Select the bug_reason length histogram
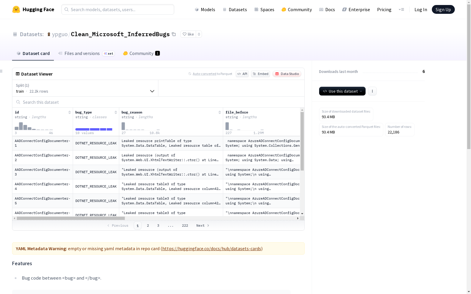The image size is (471, 294). click(x=141, y=126)
